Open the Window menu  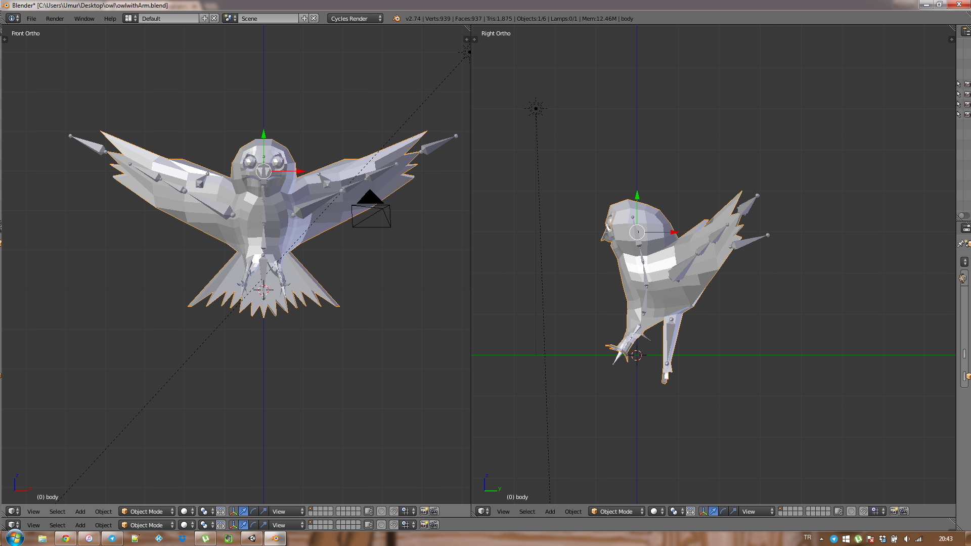(84, 19)
